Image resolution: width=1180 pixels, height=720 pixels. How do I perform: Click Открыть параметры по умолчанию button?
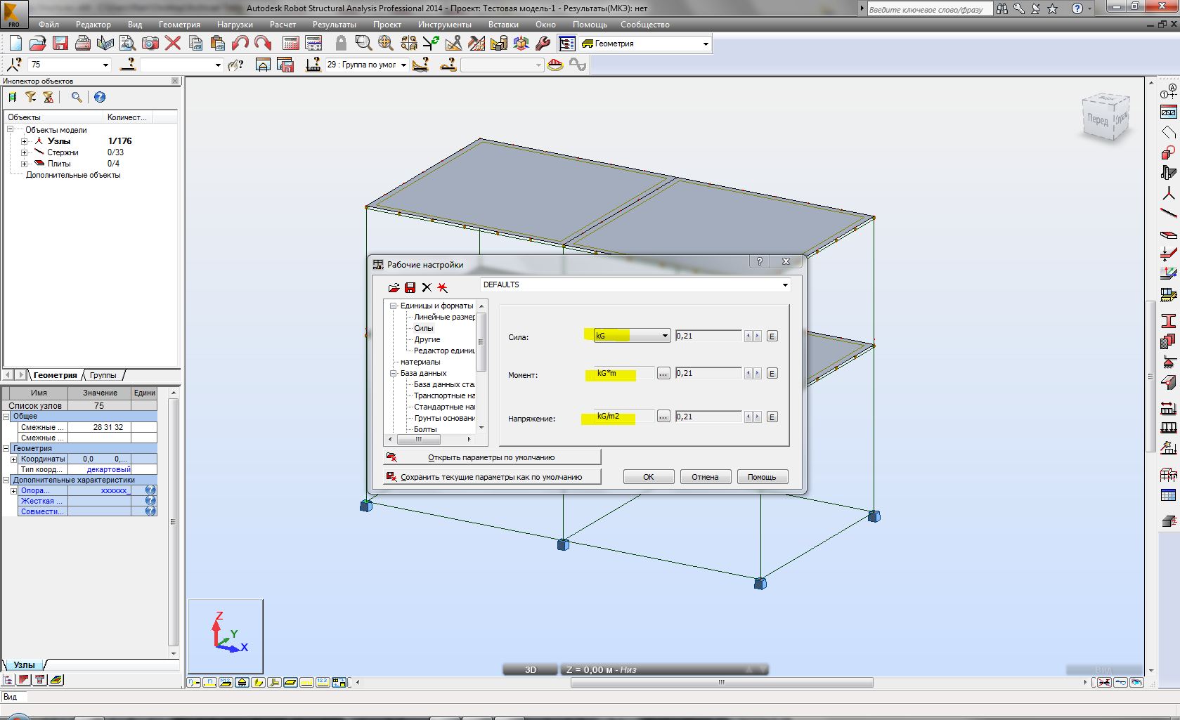point(492,457)
